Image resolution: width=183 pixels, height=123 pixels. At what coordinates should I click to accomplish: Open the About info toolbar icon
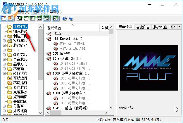click(x=64, y=18)
